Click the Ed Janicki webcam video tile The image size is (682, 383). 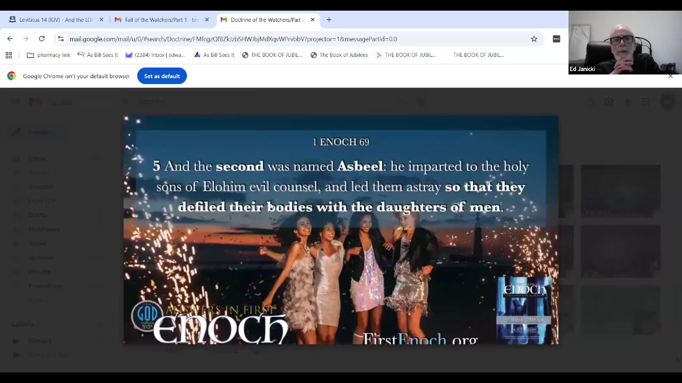click(x=625, y=42)
